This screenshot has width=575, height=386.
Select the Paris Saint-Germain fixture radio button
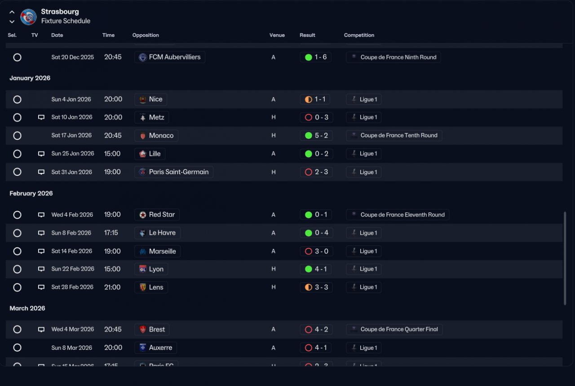tap(17, 172)
